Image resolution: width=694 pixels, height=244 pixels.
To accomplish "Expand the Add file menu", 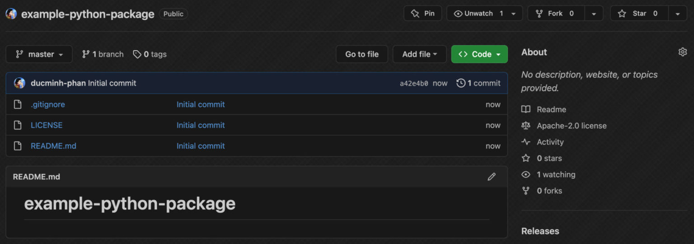I will [419, 54].
